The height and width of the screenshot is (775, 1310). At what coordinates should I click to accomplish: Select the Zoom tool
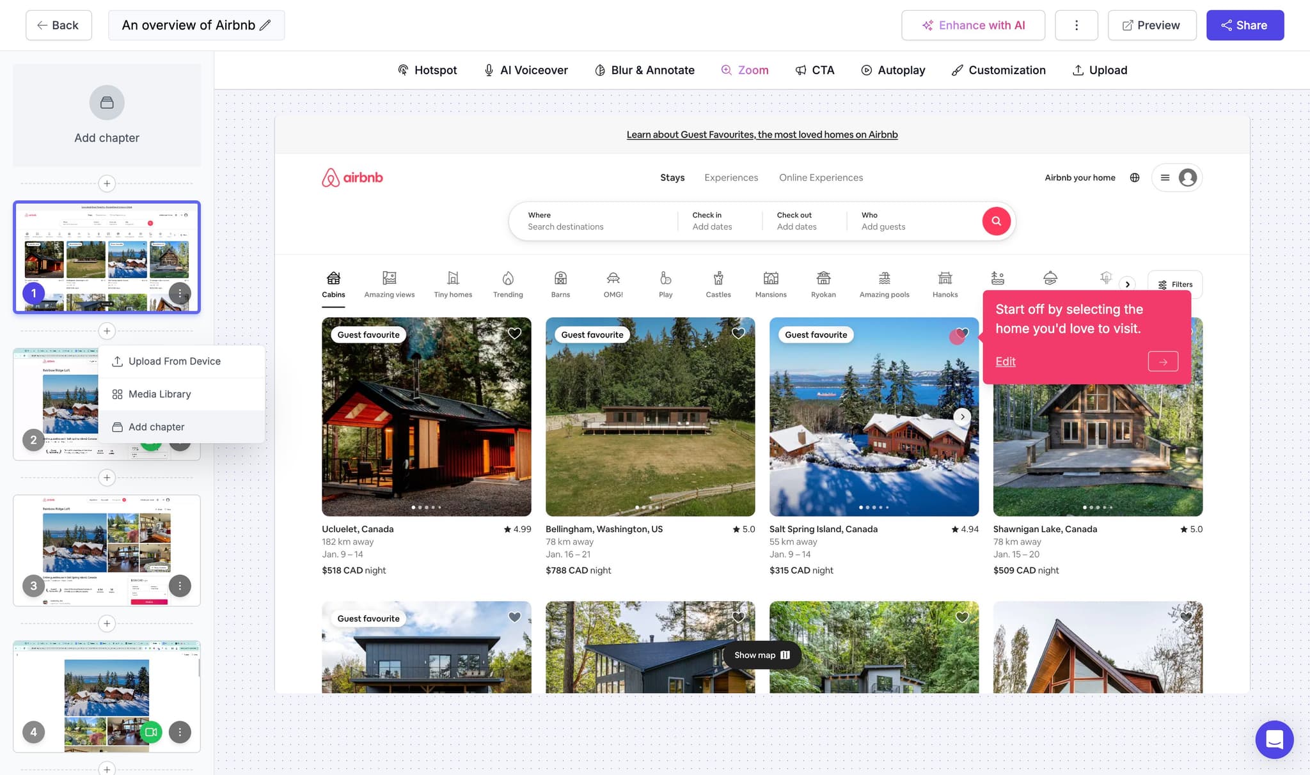[745, 70]
